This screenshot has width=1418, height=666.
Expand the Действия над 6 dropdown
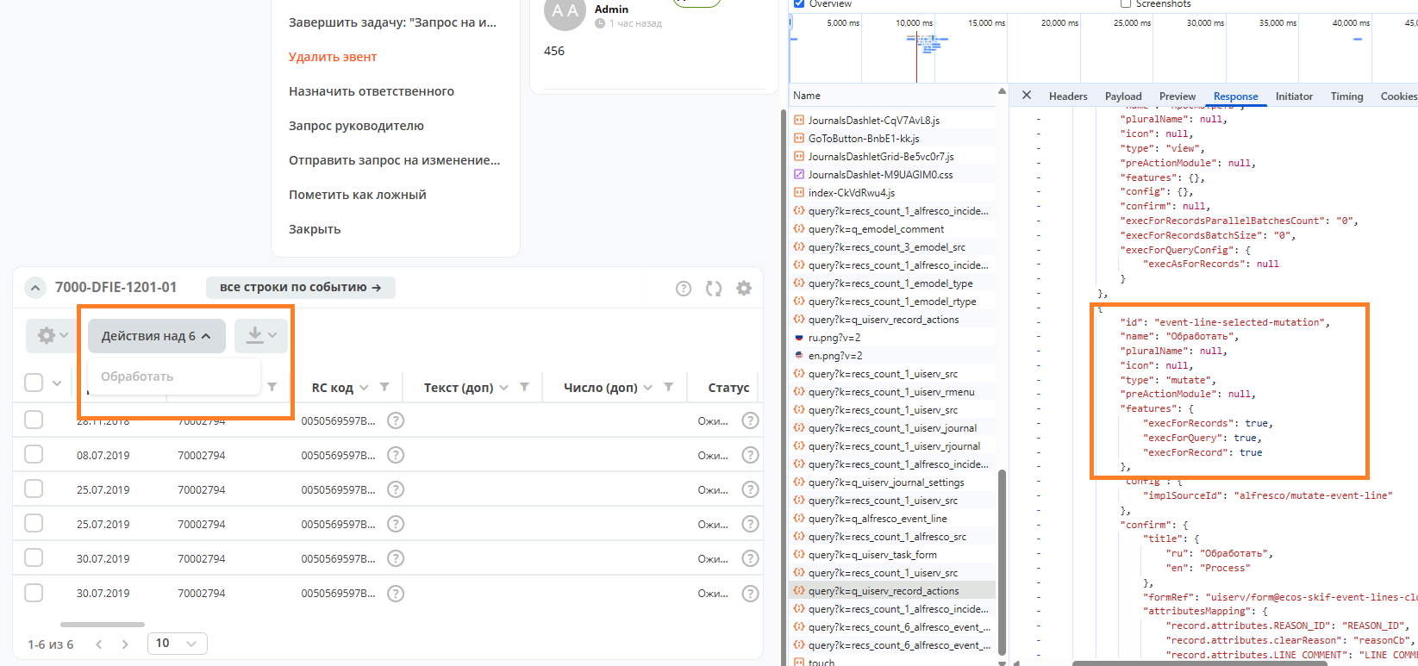(x=156, y=336)
